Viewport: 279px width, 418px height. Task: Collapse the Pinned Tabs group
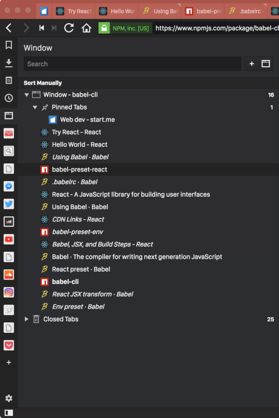[35, 107]
